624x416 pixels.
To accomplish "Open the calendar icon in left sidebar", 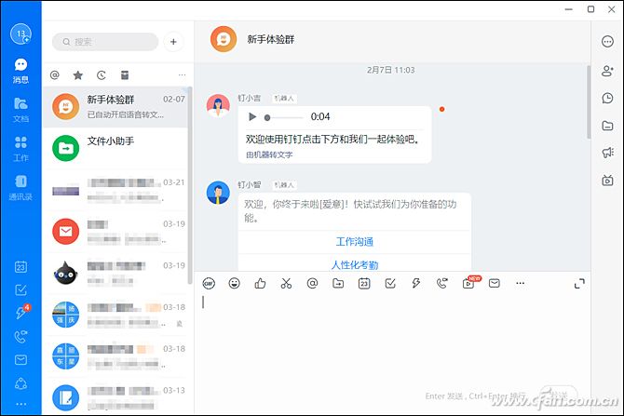I will [x=20, y=266].
